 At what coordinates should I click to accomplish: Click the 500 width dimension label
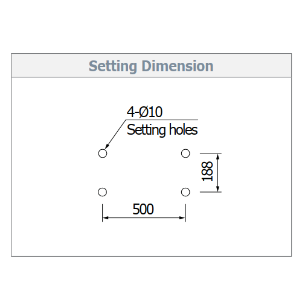143,209
